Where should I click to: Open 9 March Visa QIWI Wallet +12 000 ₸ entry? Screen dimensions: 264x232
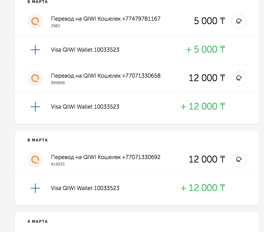[137, 107]
